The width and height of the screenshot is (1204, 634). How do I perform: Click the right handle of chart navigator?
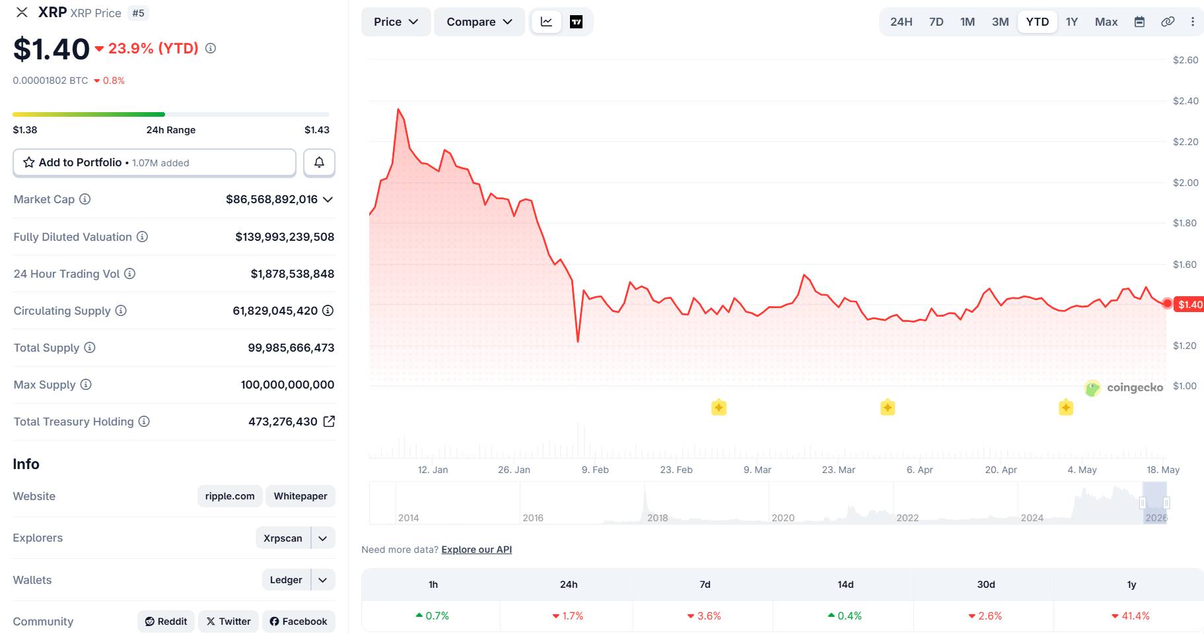[x=1166, y=503]
